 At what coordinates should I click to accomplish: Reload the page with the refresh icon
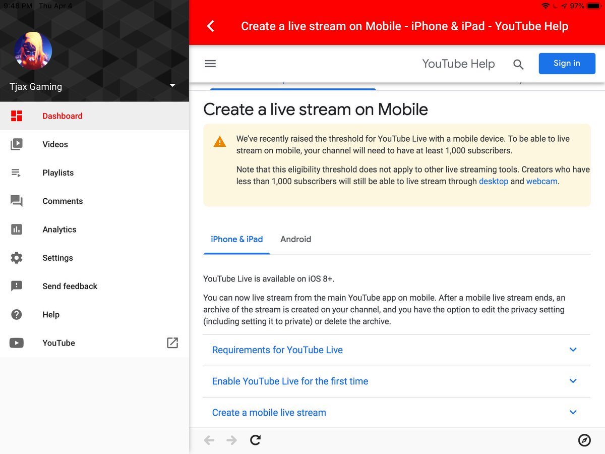pyautogui.click(x=256, y=440)
